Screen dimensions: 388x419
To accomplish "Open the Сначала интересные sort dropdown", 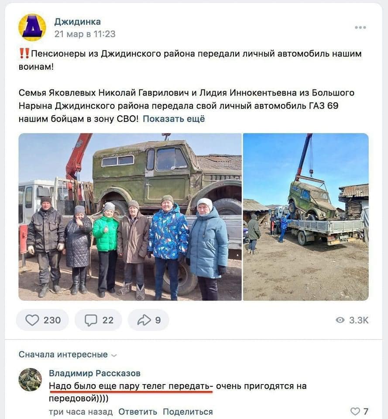I will (x=68, y=354).
